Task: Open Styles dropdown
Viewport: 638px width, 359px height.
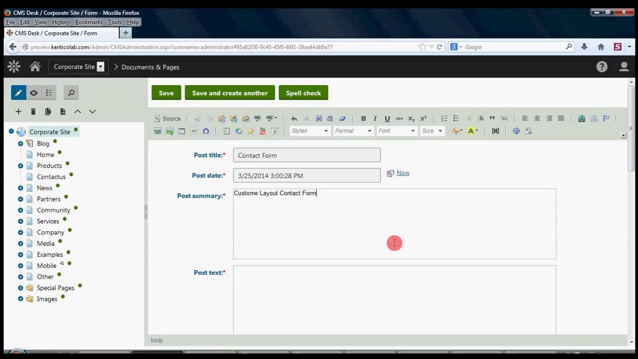Action: (x=310, y=131)
